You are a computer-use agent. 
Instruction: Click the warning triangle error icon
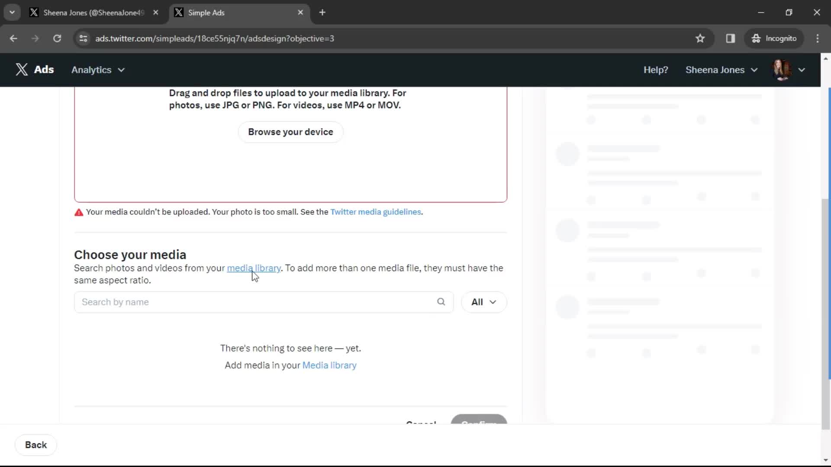point(78,211)
